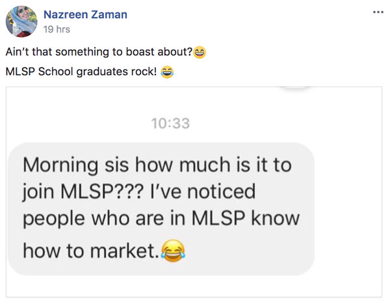390x302 pixels.
Task: Click the tears-of-joy emoji inside message bubble
Action: coord(173,251)
